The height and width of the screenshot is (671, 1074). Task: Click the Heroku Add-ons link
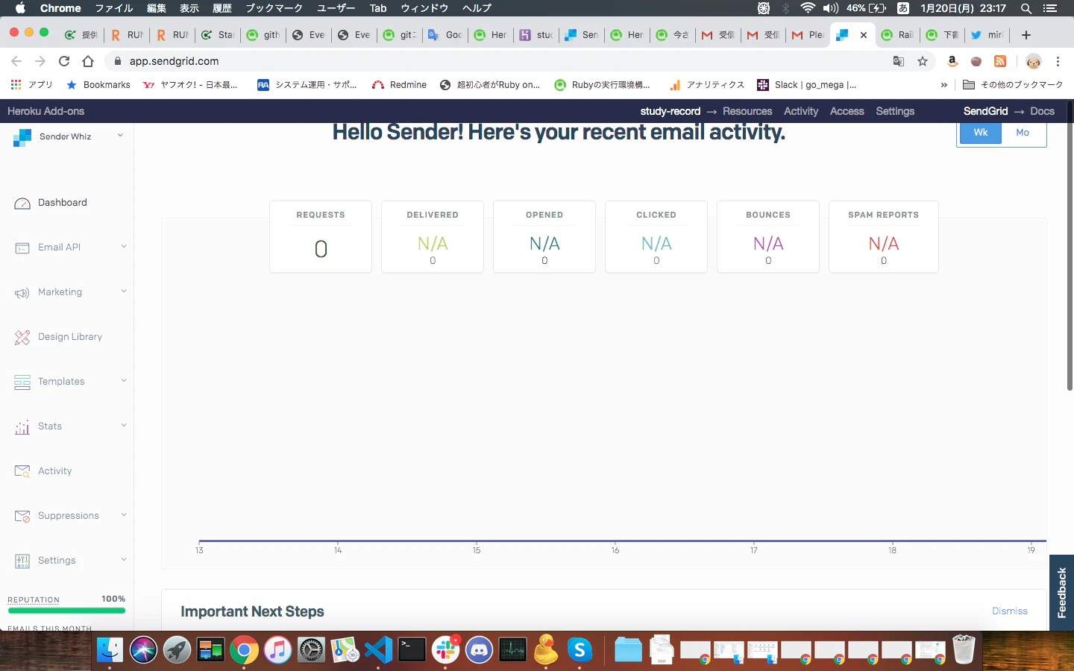coord(45,111)
